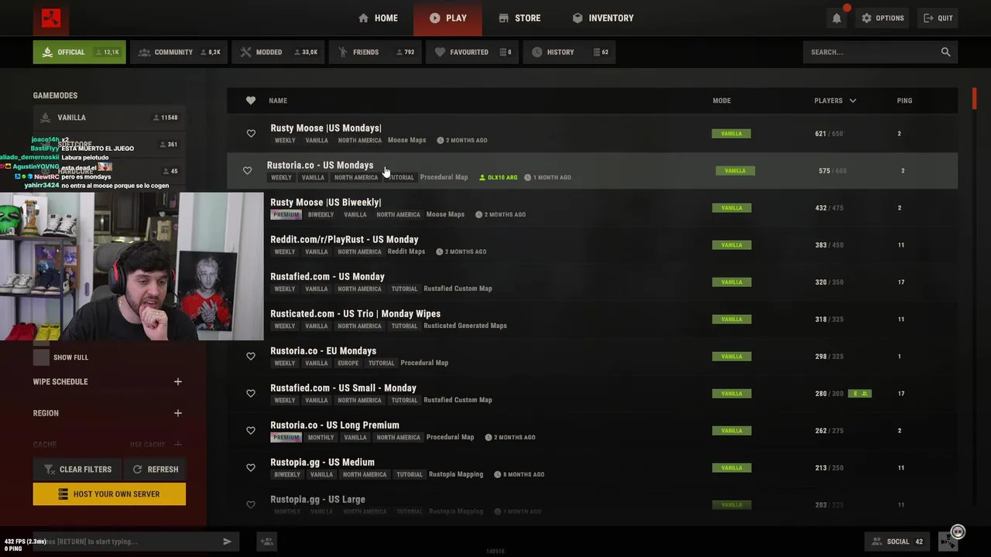The image size is (991, 557).
Task: Click CLEAR FILTERS
Action: pyautogui.click(x=77, y=470)
